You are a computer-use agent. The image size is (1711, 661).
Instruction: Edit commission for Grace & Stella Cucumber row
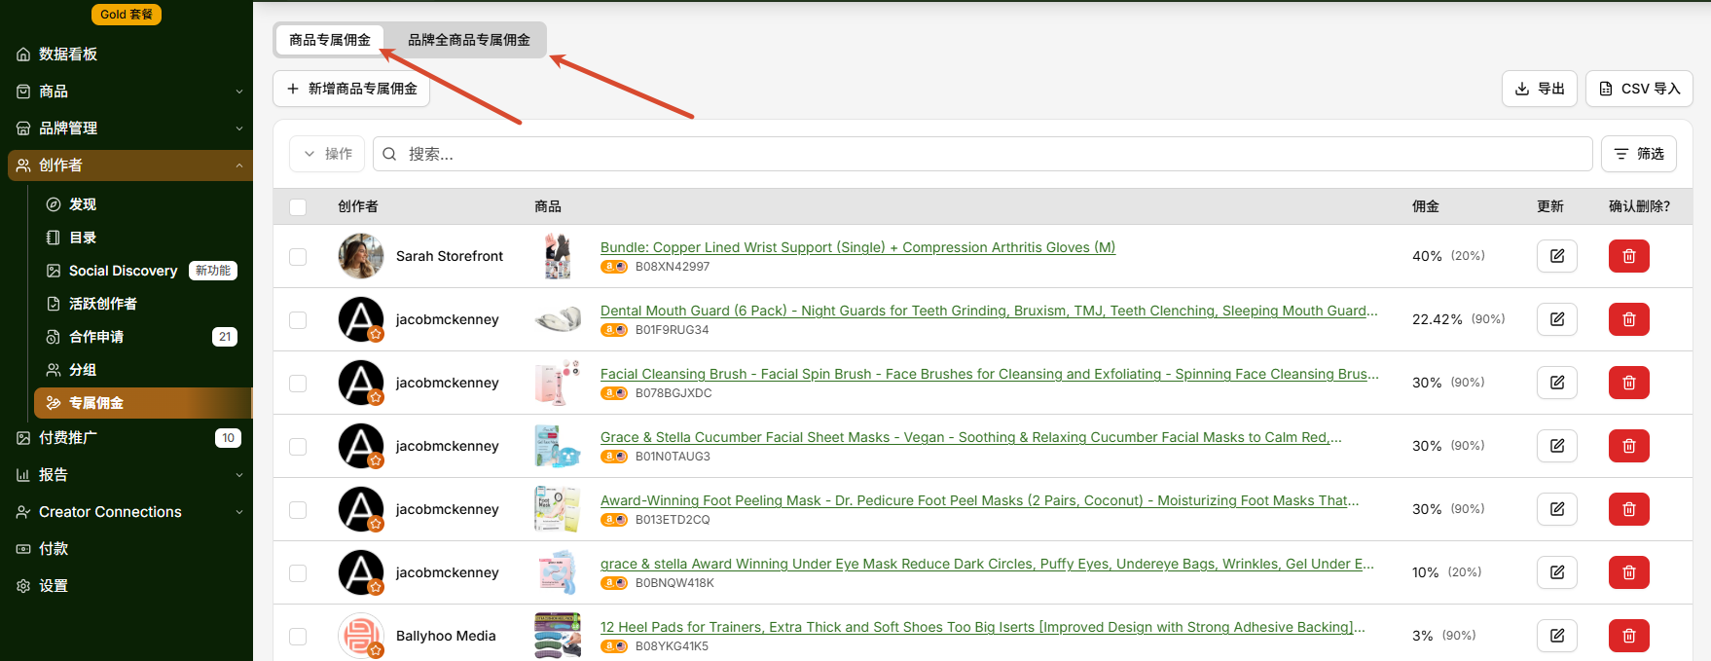(x=1557, y=446)
